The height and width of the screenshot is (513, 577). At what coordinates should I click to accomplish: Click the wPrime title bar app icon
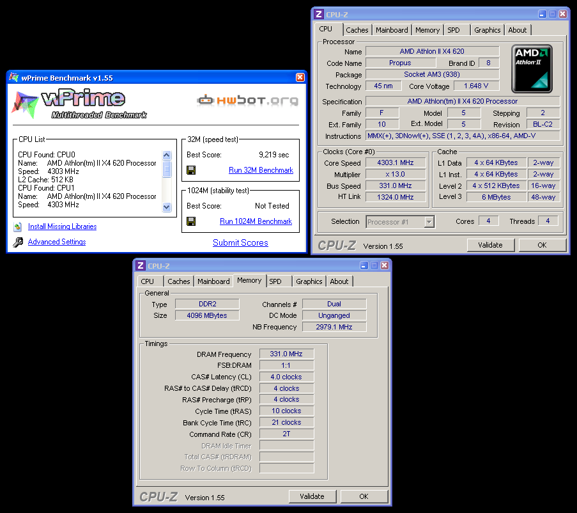pos(14,77)
